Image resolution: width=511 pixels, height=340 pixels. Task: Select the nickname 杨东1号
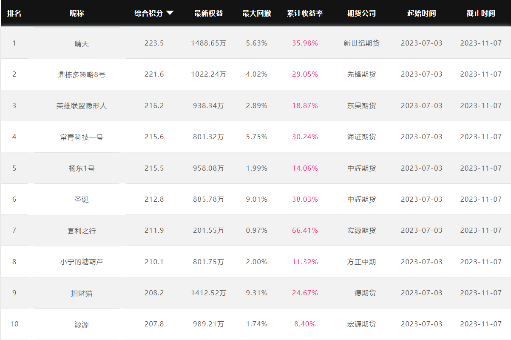82,168
